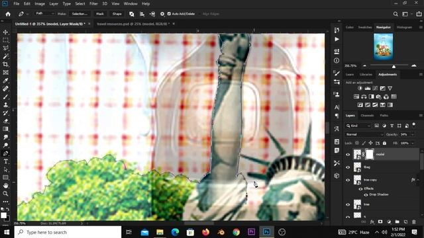The width and height of the screenshot is (424, 238).
Task: Click the Mask button in options bar
Action: coord(100,14)
